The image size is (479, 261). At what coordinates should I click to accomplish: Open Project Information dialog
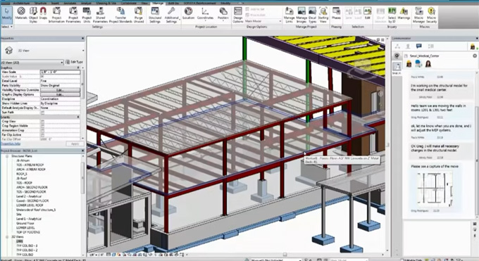click(x=56, y=15)
